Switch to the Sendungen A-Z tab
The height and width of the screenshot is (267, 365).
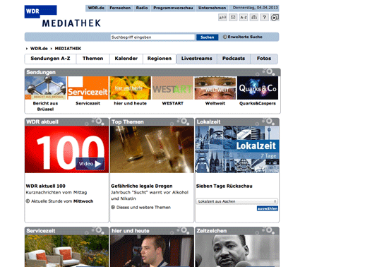point(50,59)
